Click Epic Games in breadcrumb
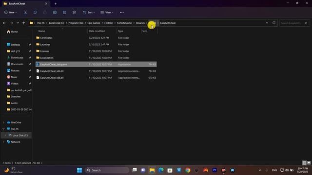 pyautogui.click(x=94, y=23)
